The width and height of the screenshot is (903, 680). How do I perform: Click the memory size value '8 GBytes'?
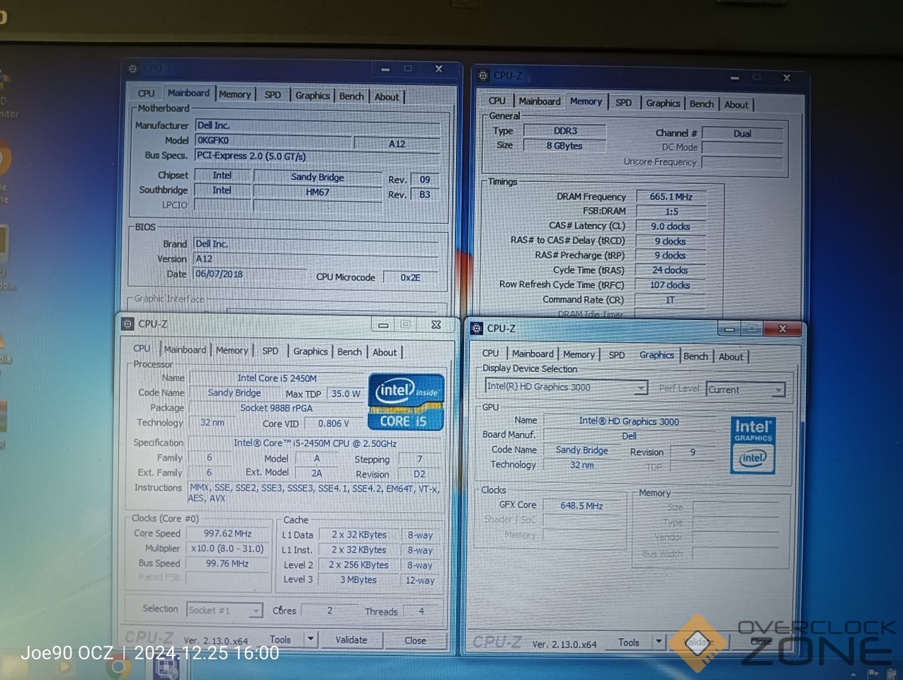(564, 145)
